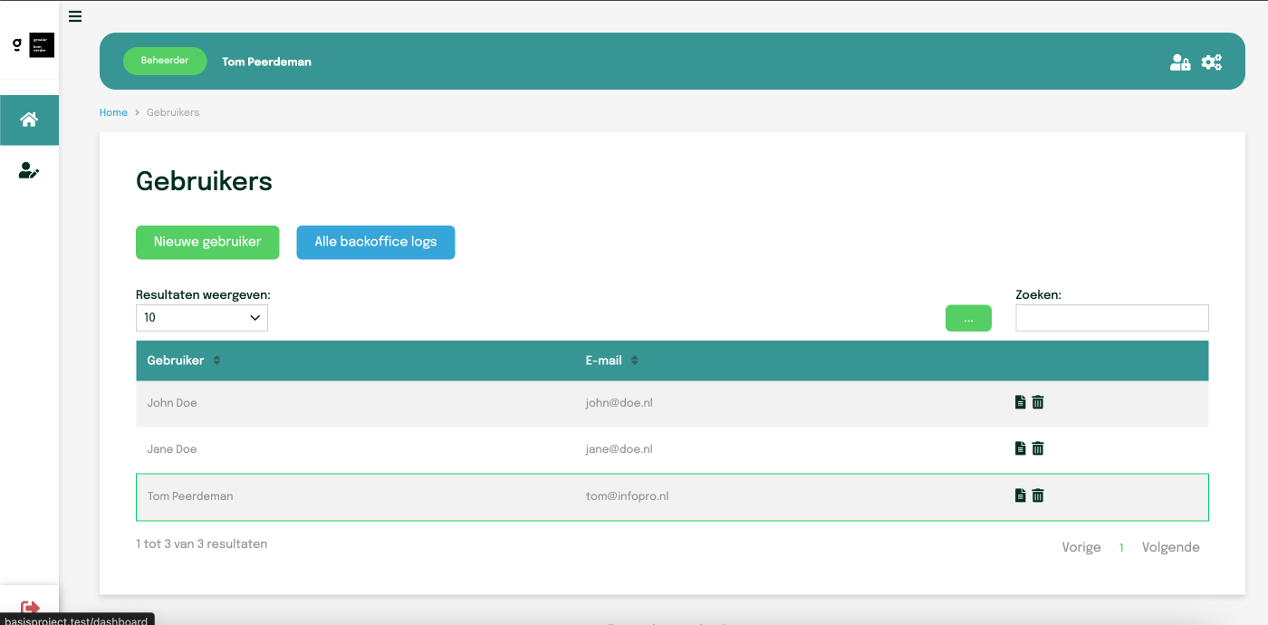View details document icon for John Doe
This screenshot has height=625, width=1268.
[1020, 402]
